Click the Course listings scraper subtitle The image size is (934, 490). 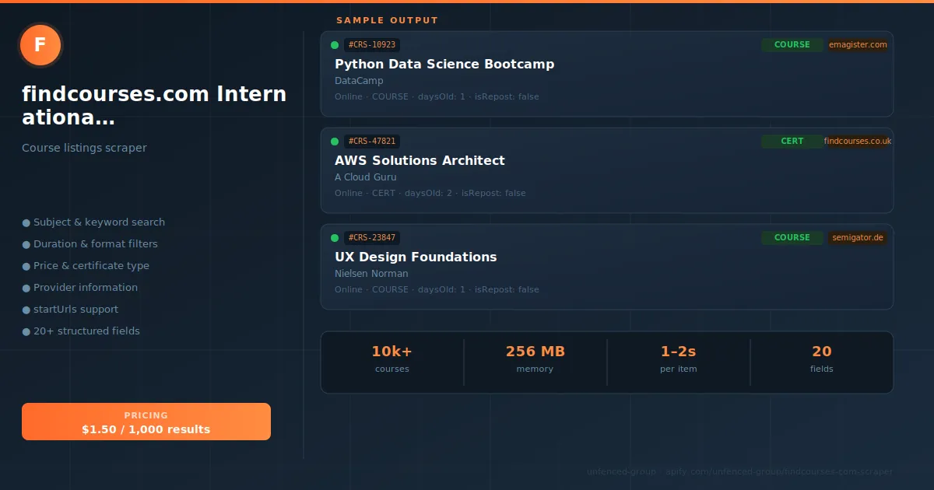coord(84,148)
